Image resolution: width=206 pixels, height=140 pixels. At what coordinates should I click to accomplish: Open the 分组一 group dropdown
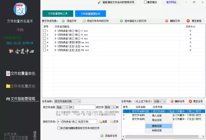[160, 101]
